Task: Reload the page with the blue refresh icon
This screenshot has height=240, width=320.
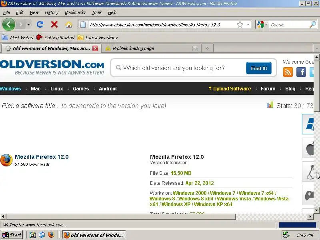Action: pos(40,25)
